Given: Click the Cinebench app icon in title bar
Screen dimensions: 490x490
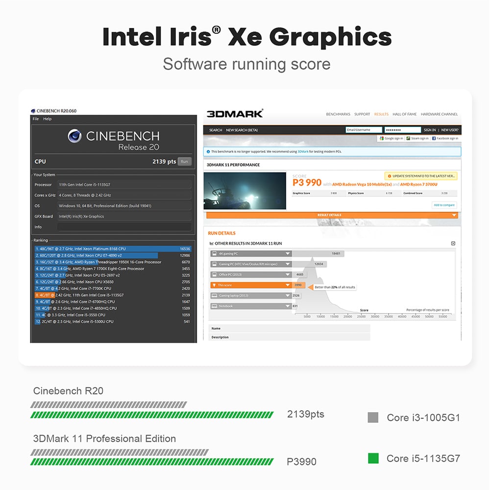Looking at the screenshot, I should pyautogui.click(x=33, y=111).
